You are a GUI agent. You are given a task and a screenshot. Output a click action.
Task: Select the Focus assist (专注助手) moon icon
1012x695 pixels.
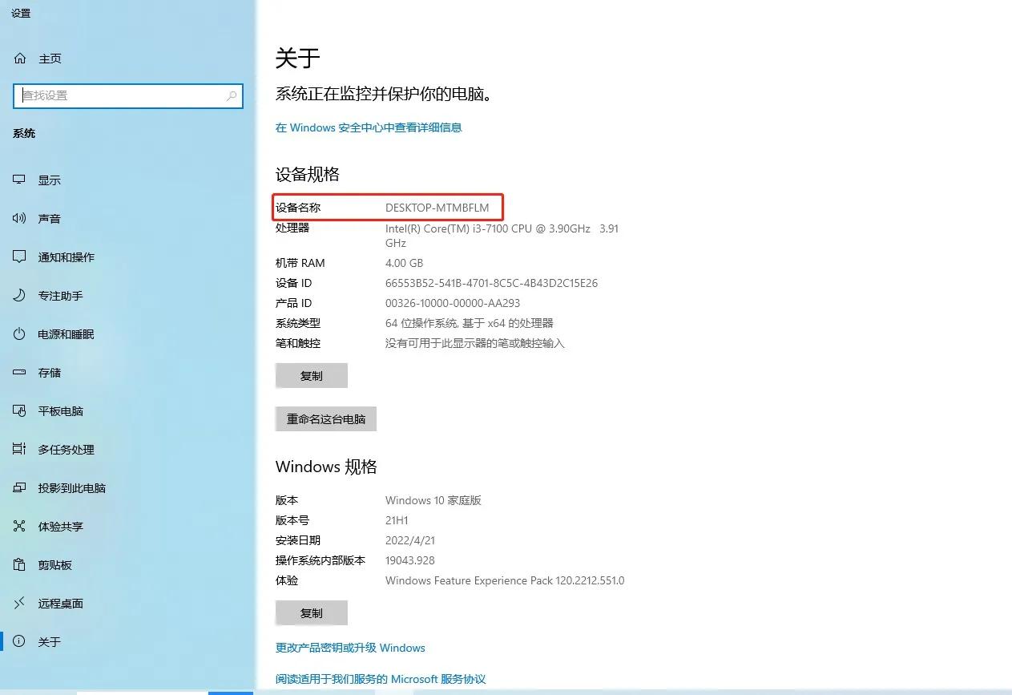tap(20, 296)
